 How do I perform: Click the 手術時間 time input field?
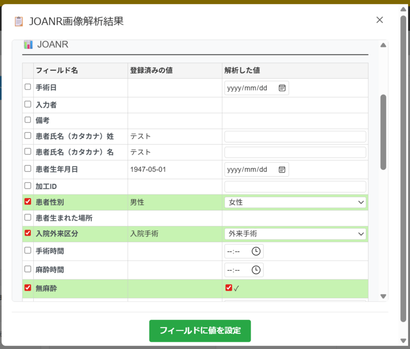(244, 251)
